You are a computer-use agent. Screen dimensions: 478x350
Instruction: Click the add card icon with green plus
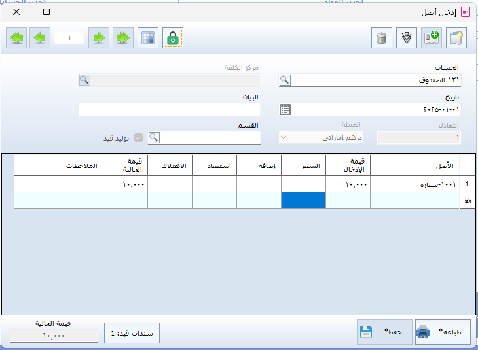pyautogui.click(x=432, y=38)
